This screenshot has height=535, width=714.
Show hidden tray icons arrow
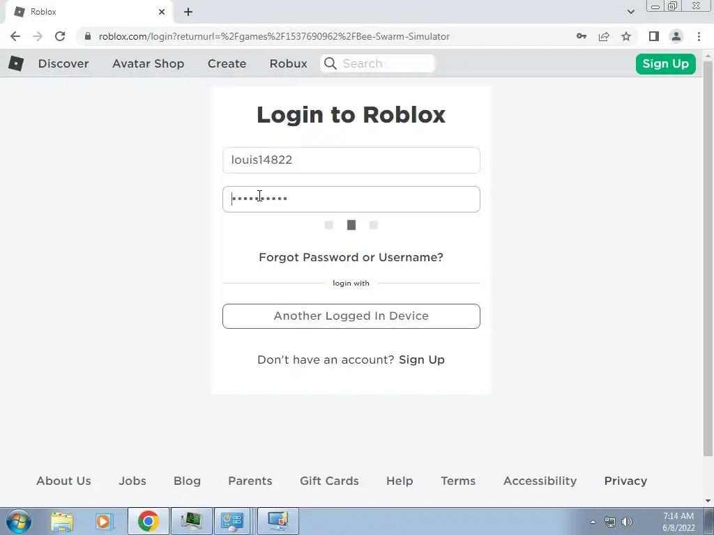[593, 522]
